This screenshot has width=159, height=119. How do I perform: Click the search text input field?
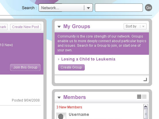tap(119, 8)
